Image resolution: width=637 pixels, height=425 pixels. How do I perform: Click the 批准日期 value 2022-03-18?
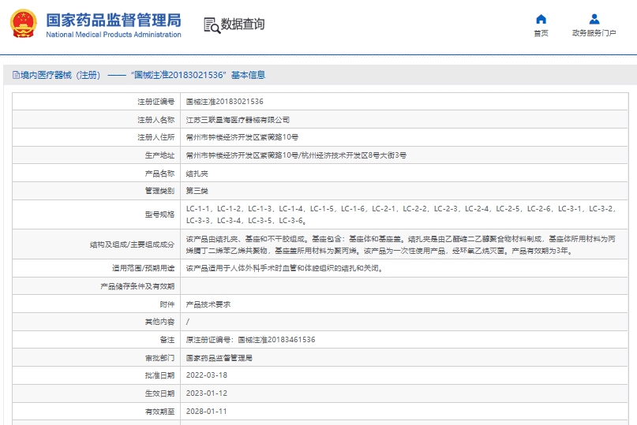[206, 375]
